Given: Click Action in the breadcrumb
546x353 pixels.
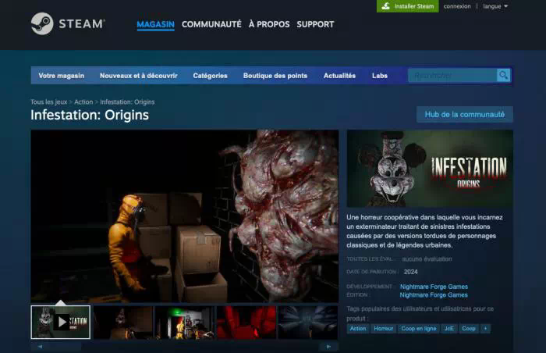Looking at the screenshot, I should [x=83, y=102].
